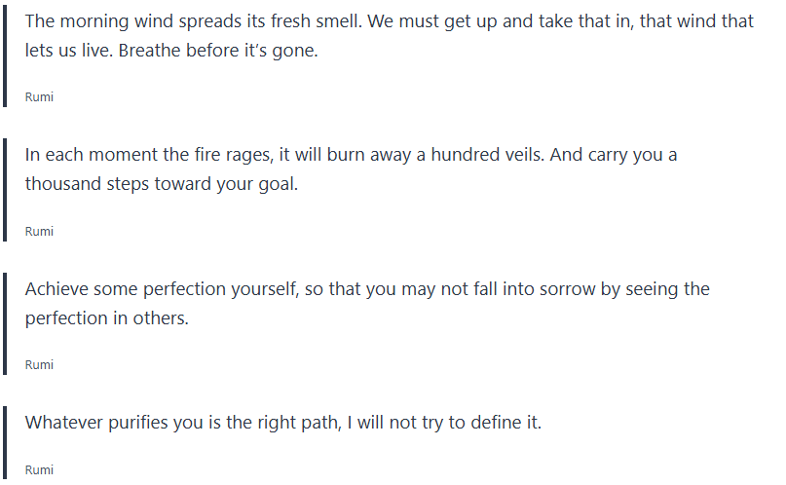Click the left border bar beside the perfection quote
786x485 pixels.
coord(5,321)
